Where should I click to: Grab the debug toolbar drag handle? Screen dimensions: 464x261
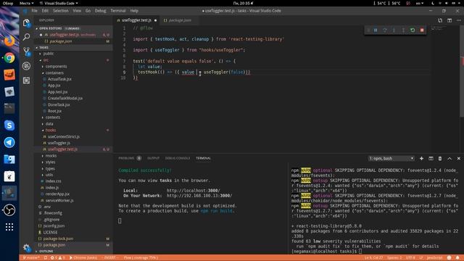pos(368,30)
